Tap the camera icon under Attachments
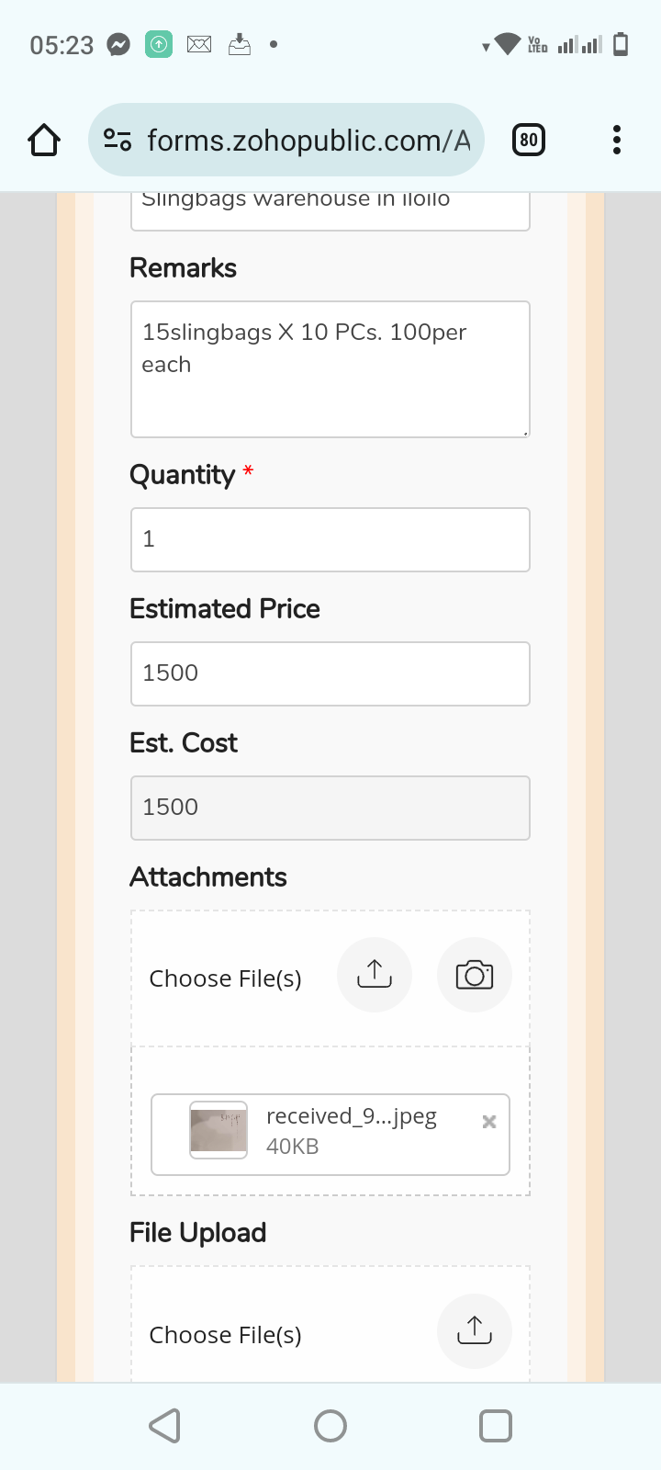 coord(474,975)
